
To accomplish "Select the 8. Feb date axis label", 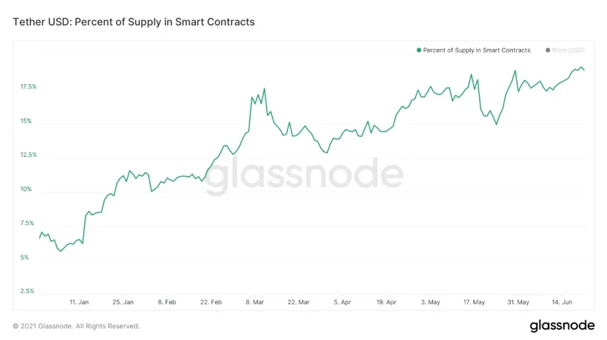I will click(167, 302).
